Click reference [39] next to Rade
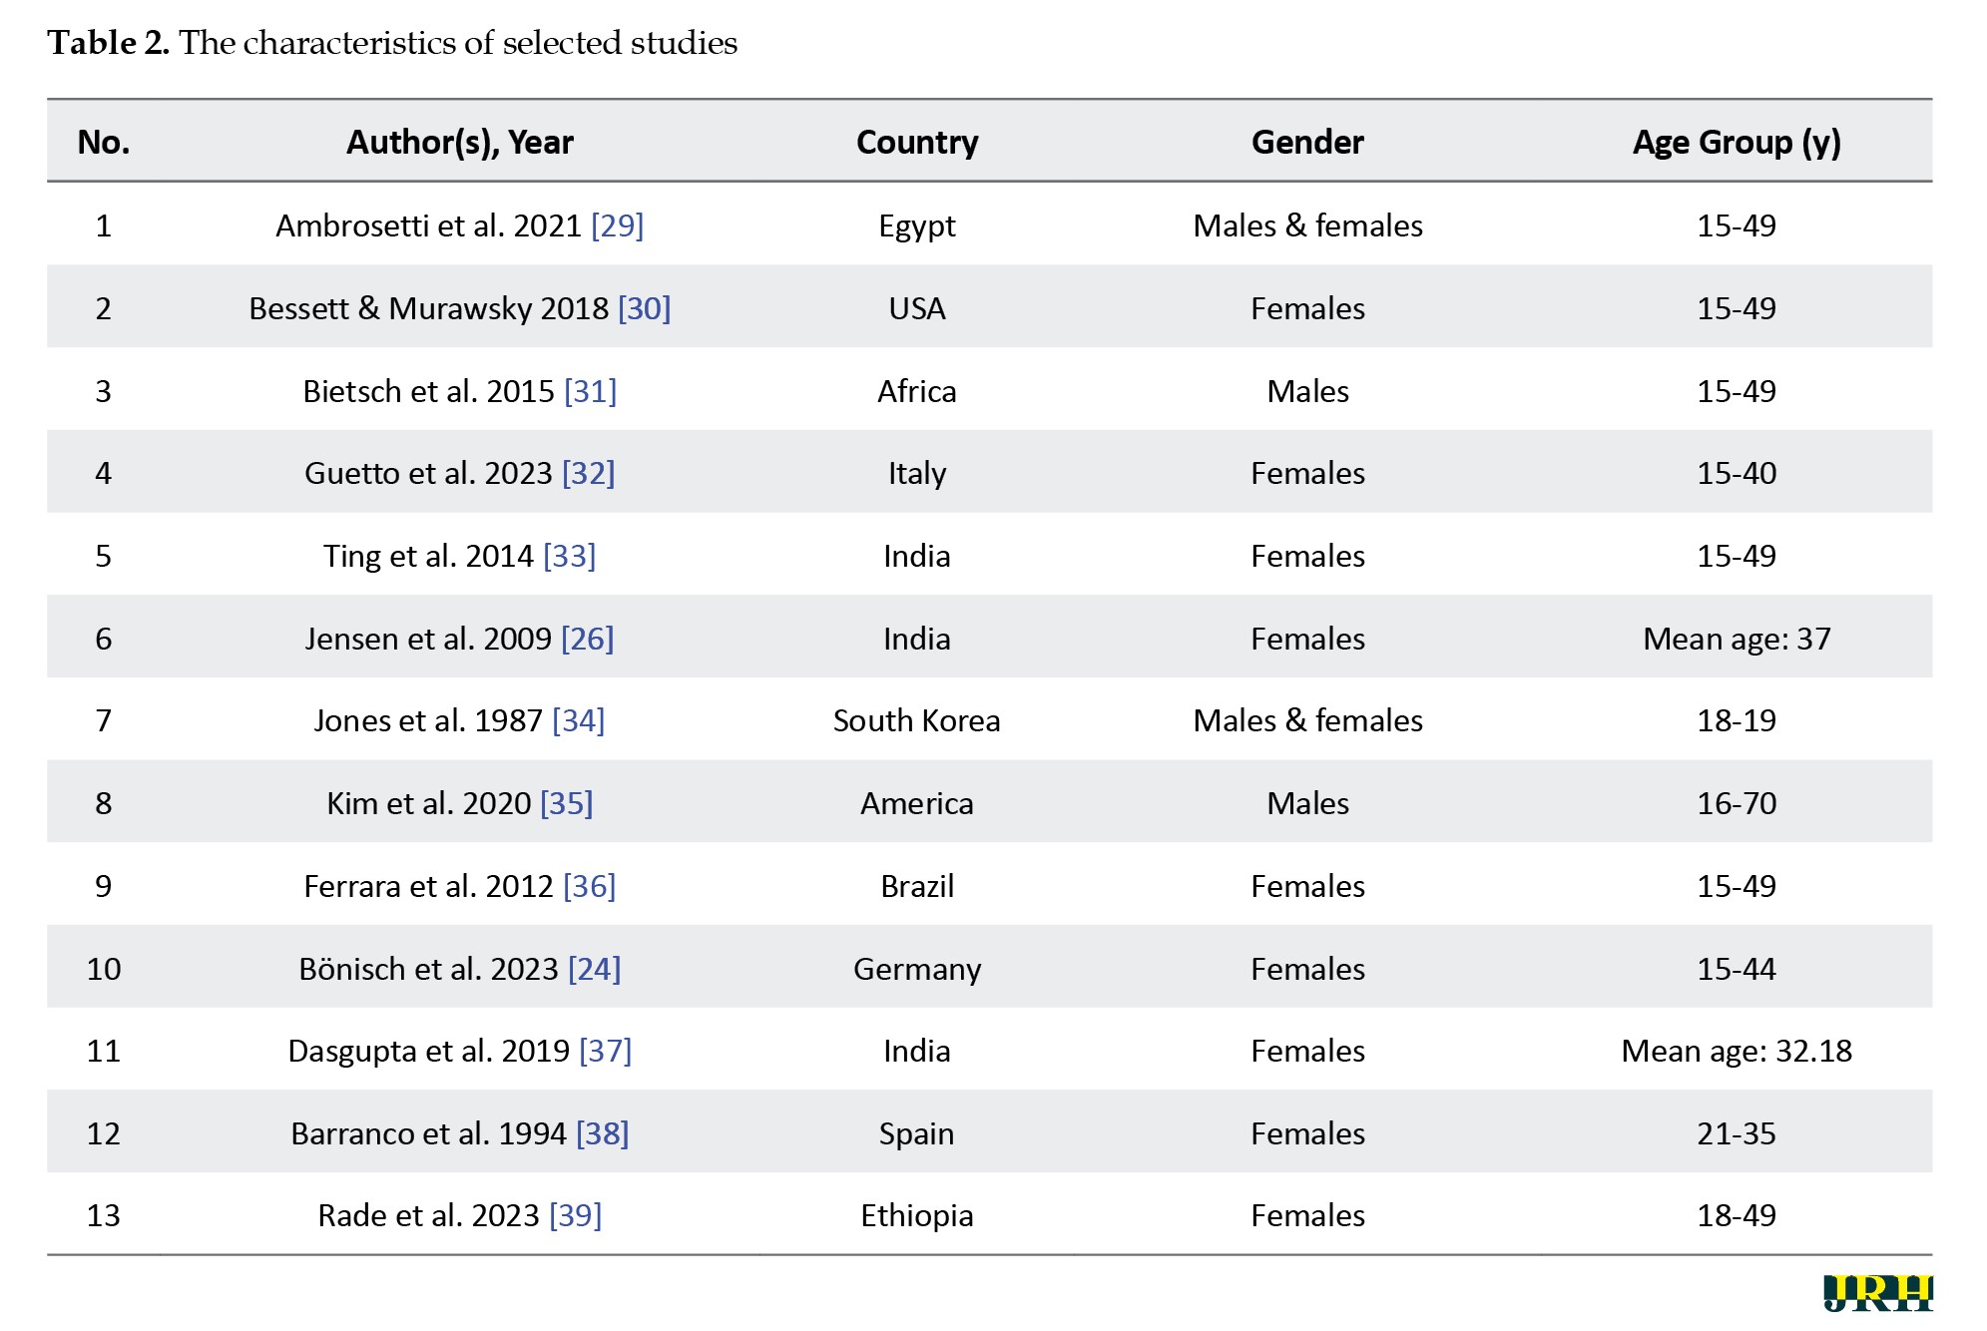This screenshot has width=1987, height=1331. tap(575, 1215)
